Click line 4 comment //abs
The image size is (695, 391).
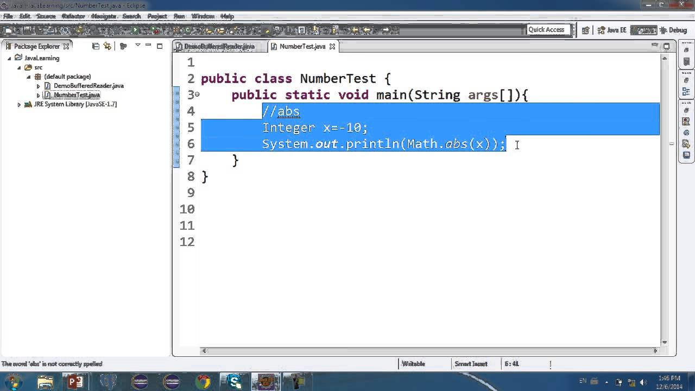(281, 111)
